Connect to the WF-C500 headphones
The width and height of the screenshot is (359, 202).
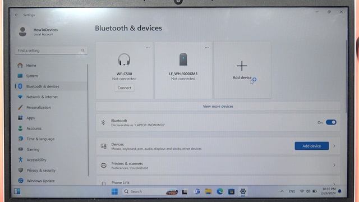125,88
